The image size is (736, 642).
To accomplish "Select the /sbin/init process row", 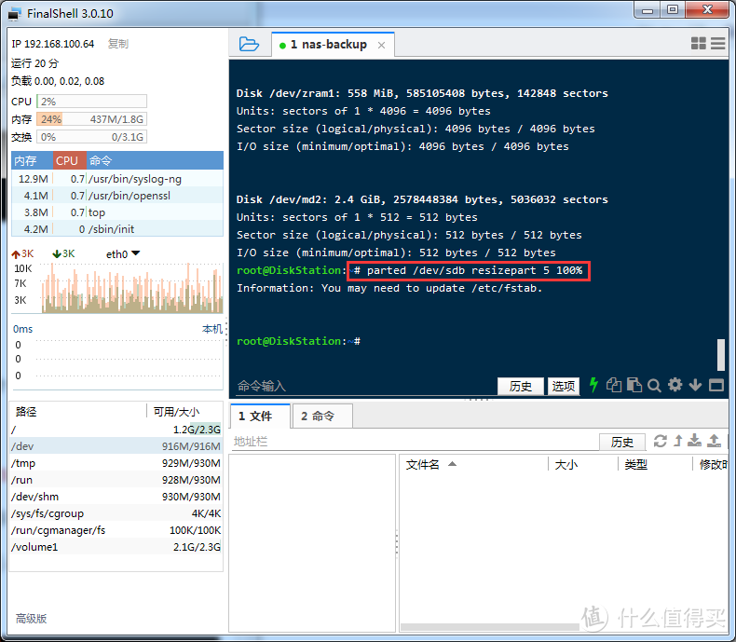I will 117,229.
